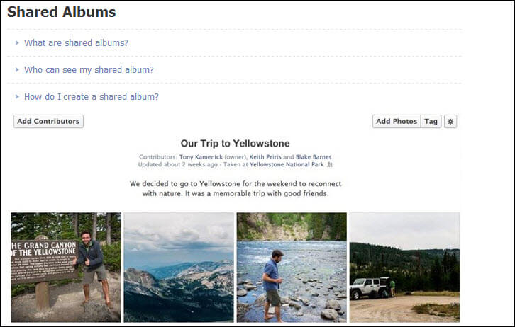The image size is (515, 327).
Task: Open the album settings gear icon
Action: 450,121
